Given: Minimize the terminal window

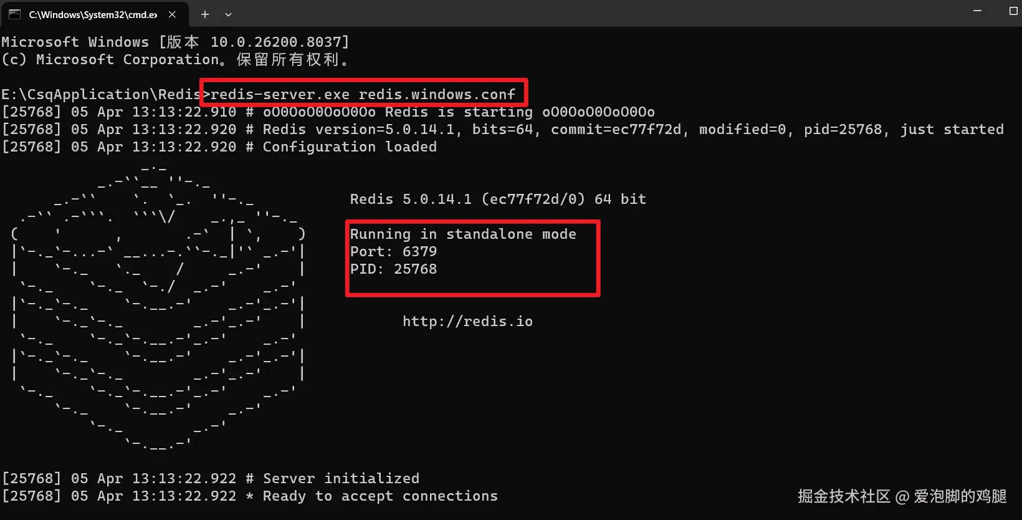Looking at the screenshot, I should point(977,11).
